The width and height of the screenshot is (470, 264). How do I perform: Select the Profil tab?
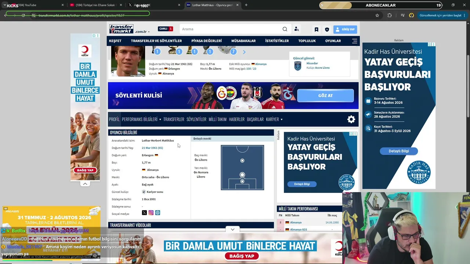(114, 119)
